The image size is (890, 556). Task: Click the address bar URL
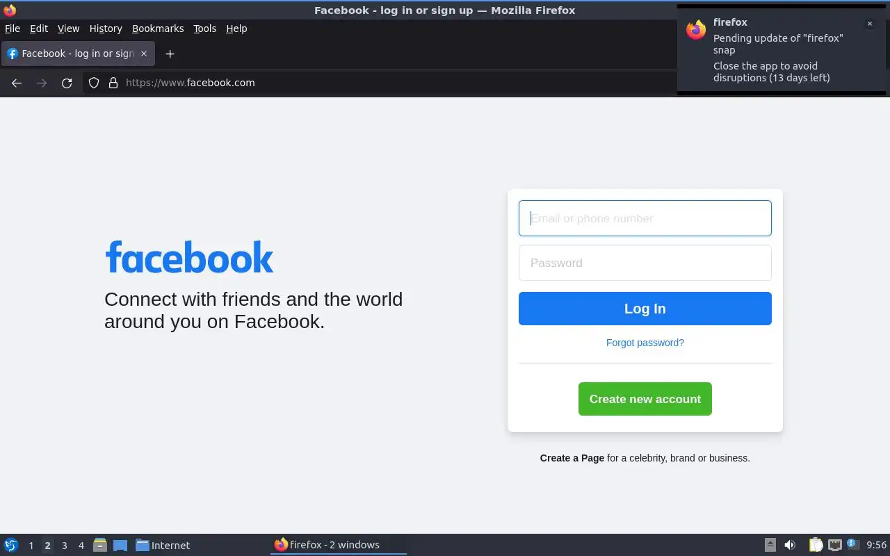pos(191,83)
